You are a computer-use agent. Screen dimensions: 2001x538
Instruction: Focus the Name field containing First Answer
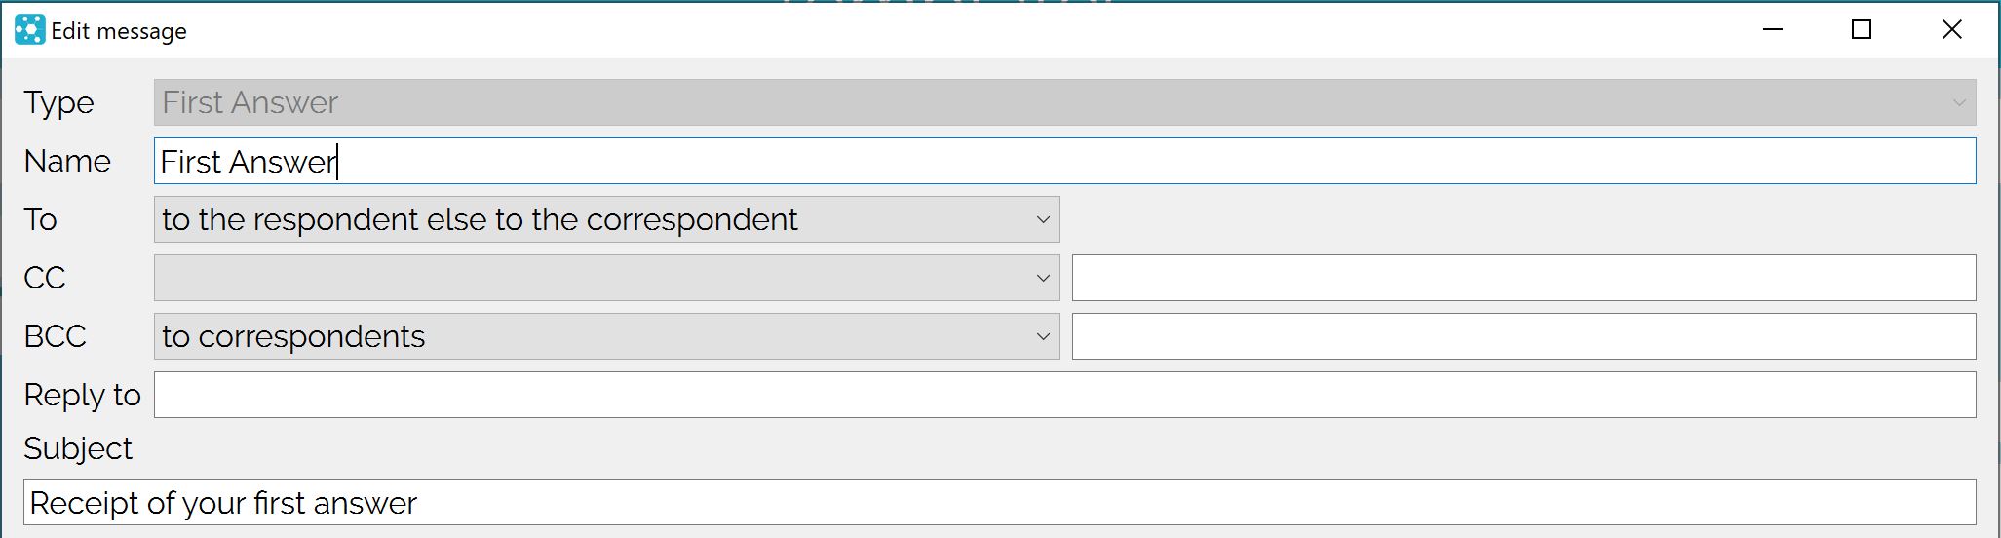(x=1064, y=161)
